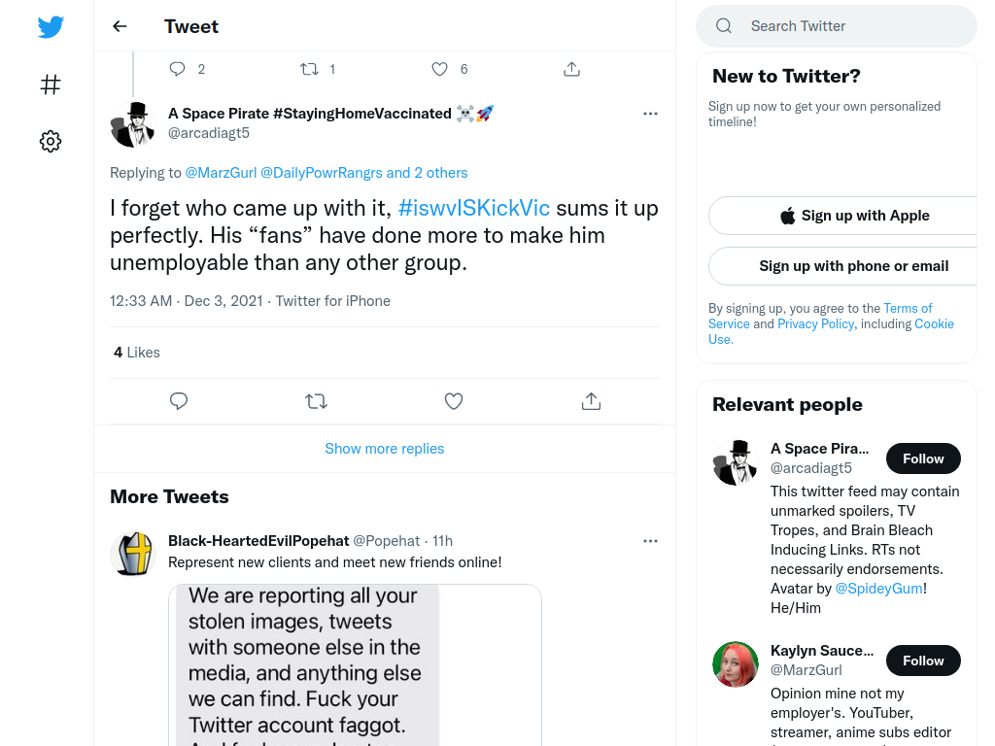Like the main tweet heart icon
Viewport: 995px width, 746px height.
[x=453, y=401]
